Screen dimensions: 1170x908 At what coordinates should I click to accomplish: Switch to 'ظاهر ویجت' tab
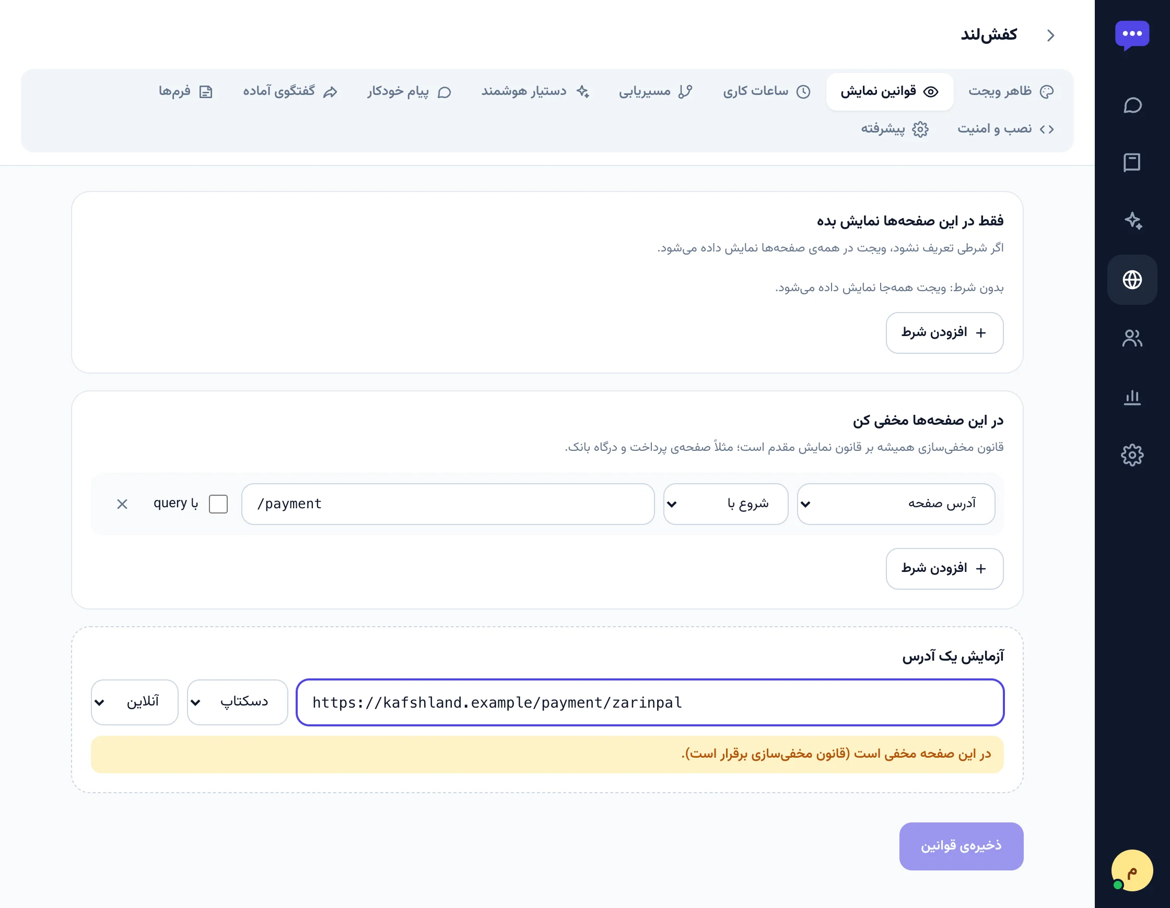[x=1011, y=91]
